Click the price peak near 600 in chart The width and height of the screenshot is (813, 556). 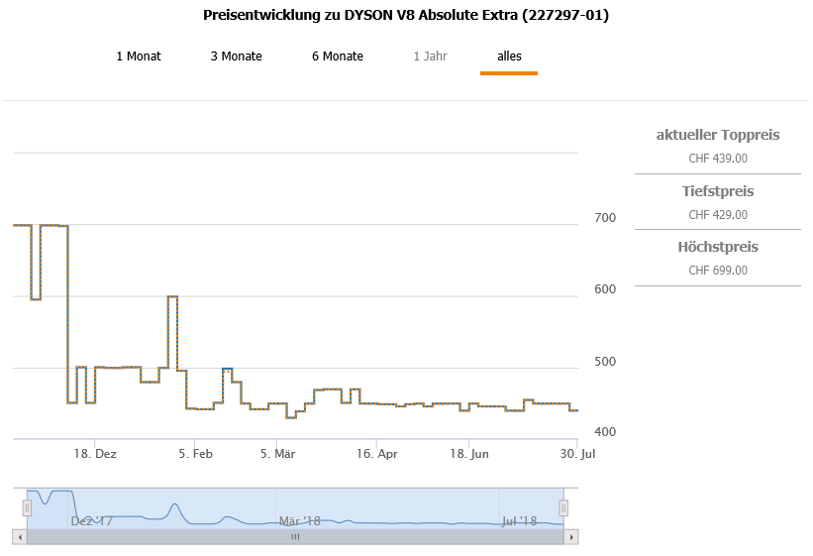(172, 296)
